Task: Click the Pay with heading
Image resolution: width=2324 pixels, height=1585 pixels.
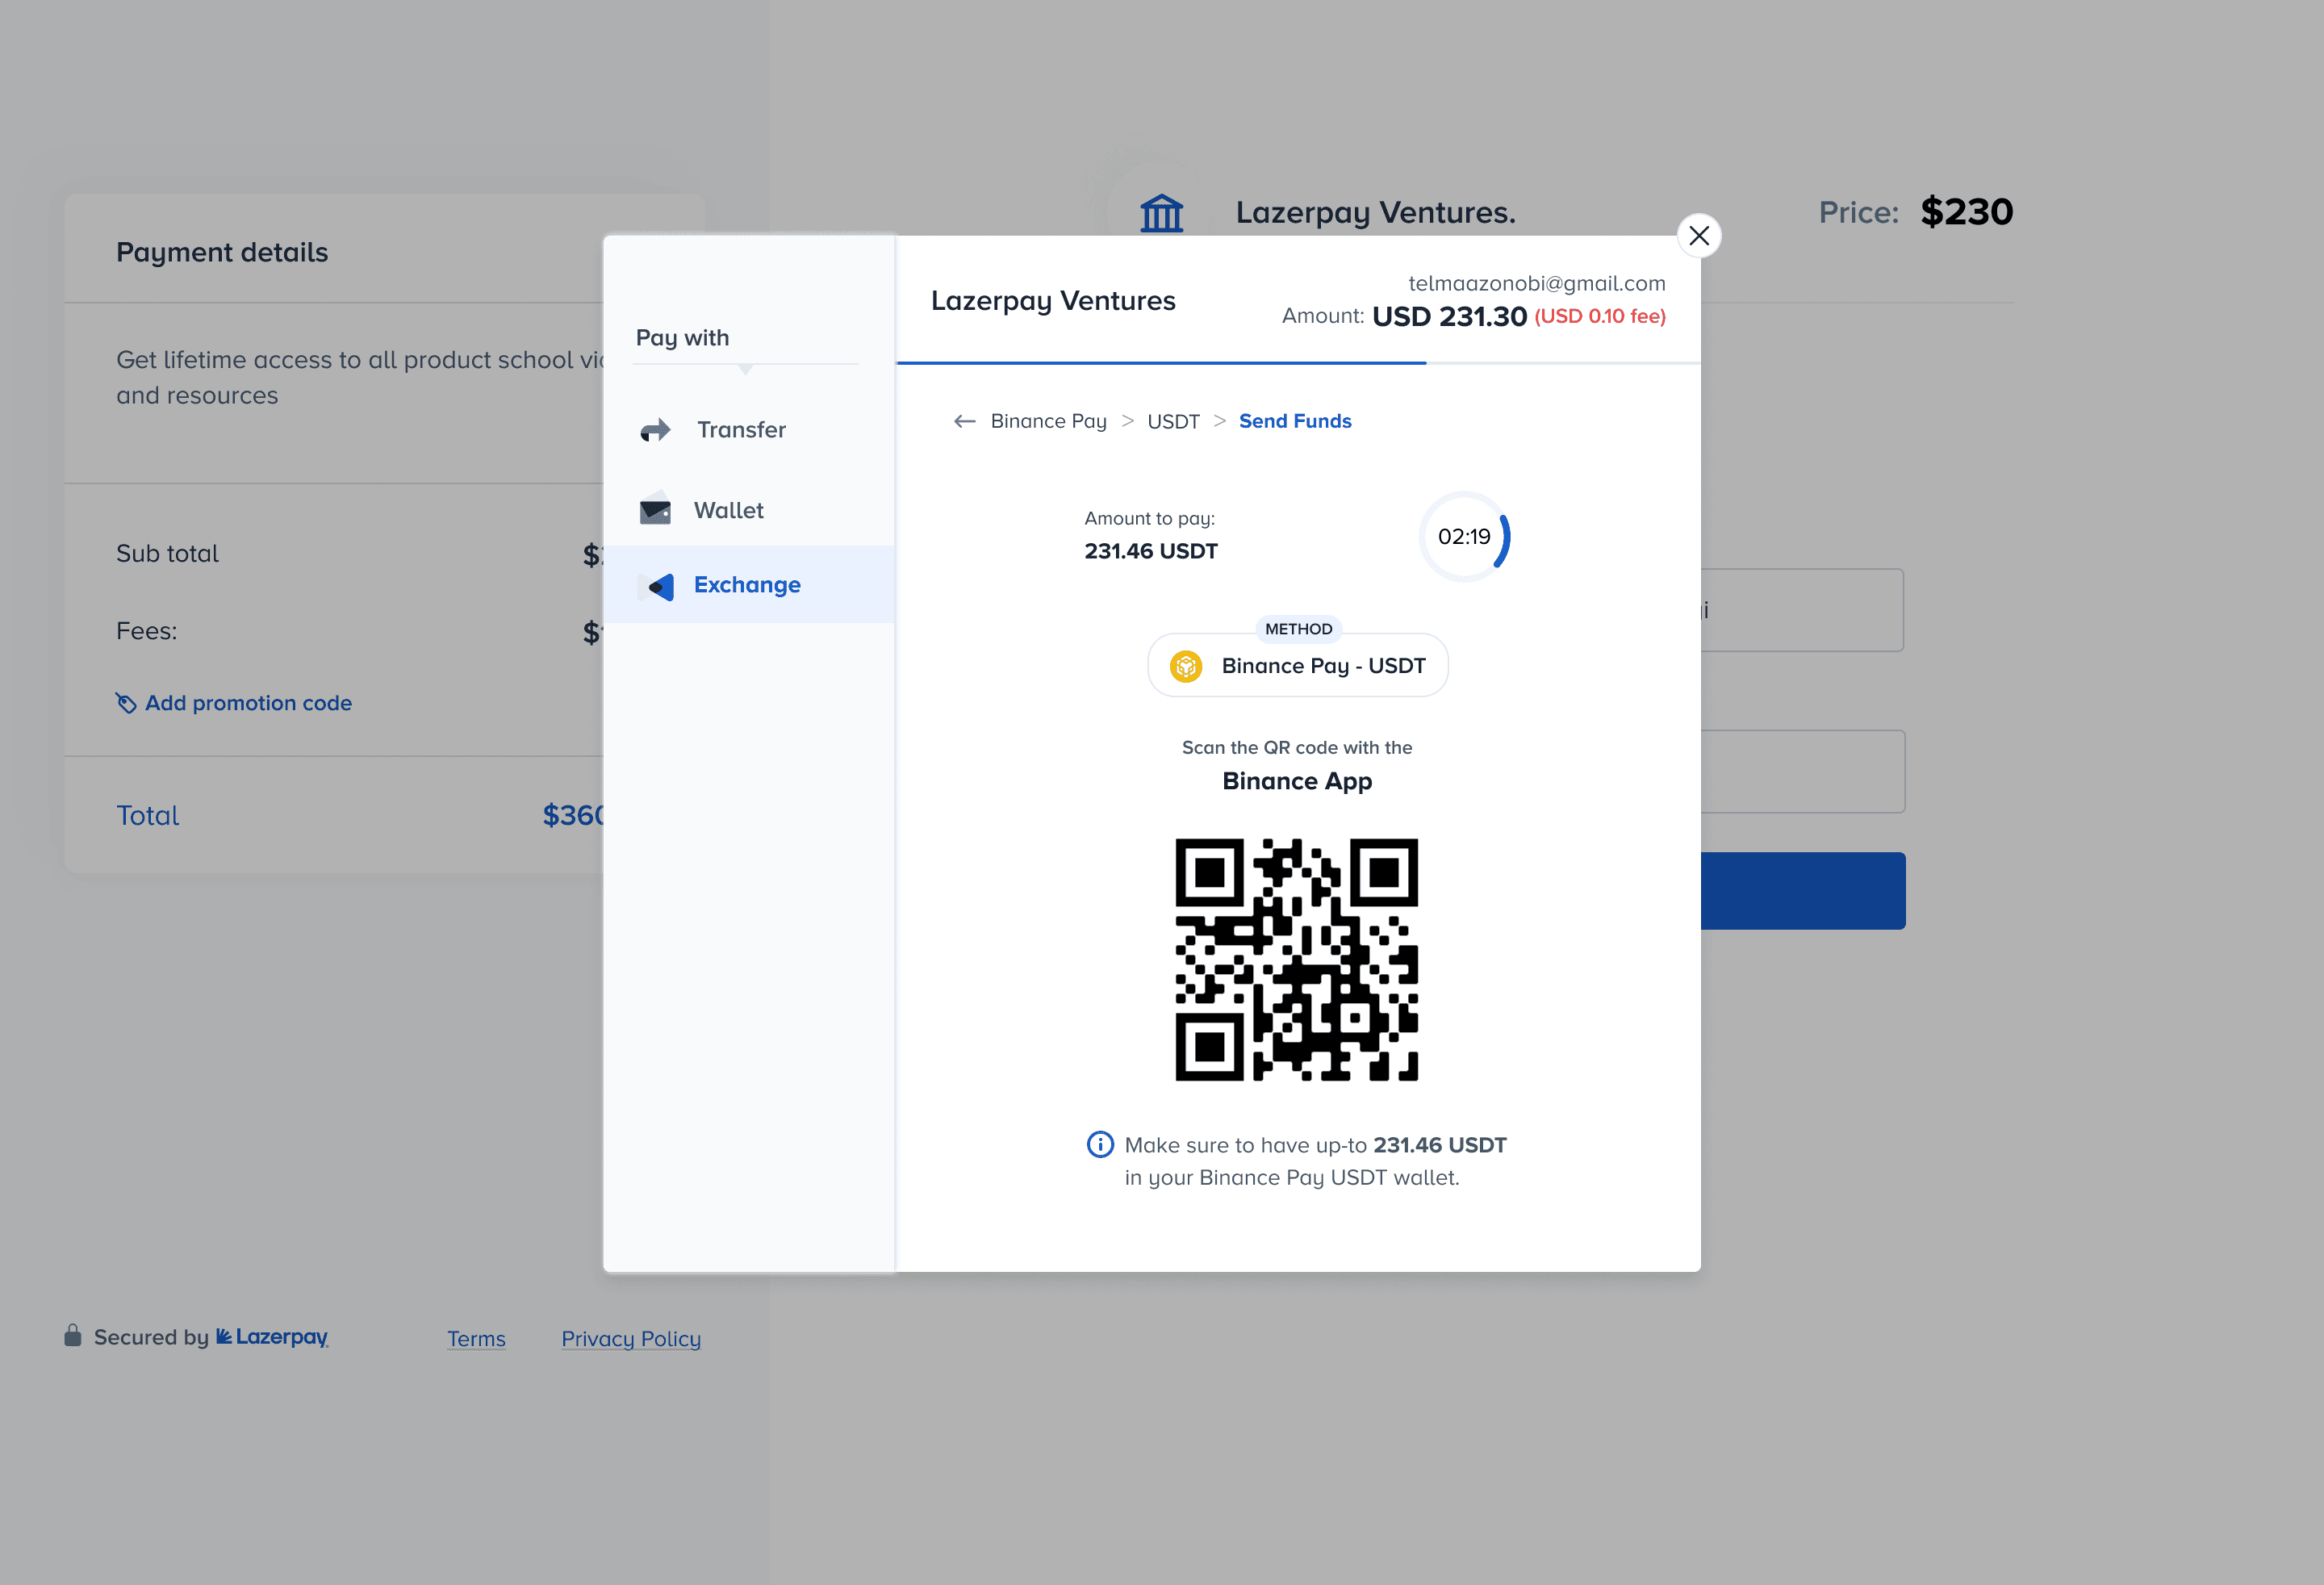Action: (x=682, y=338)
